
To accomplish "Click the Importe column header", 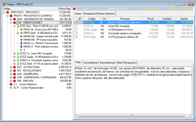I will tap(184, 19).
